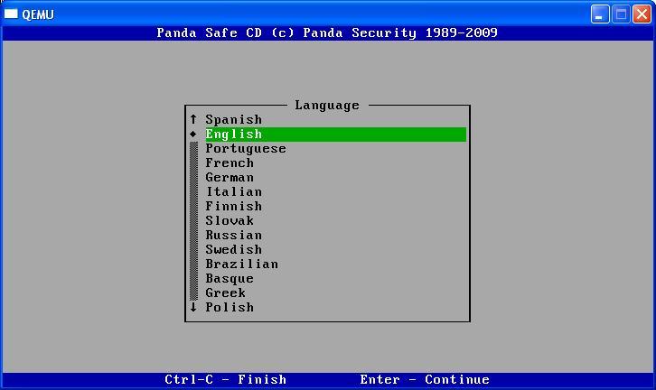Click the scroll down arrow in list

(193, 307)
